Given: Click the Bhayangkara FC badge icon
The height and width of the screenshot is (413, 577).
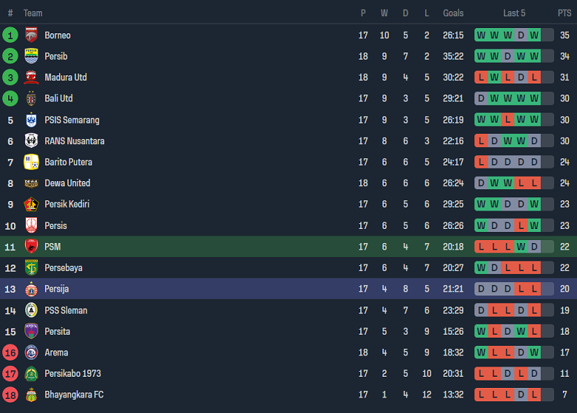Looking at the screenshot, I should click(x=31, y=395).
